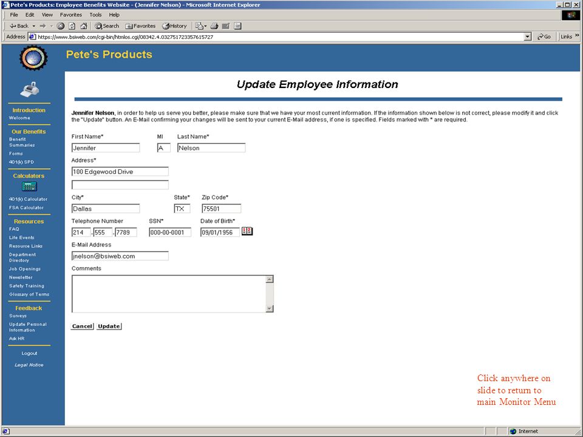Screen dimensions: 583x437
Task: Stop the page load with Stop icon
Action: click(x=61, y=26)
